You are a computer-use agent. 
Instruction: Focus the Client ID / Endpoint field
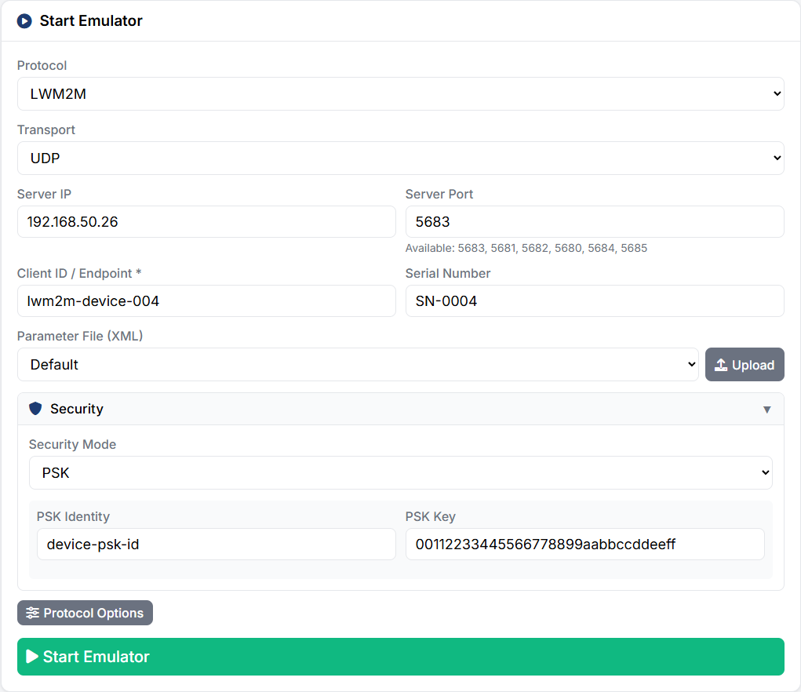(206, 300)
